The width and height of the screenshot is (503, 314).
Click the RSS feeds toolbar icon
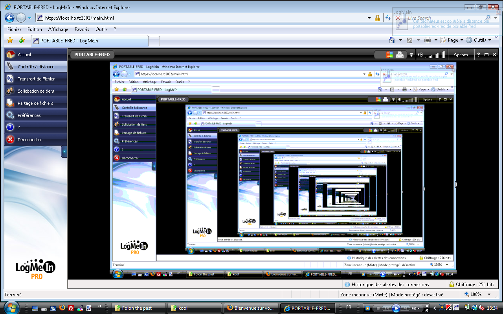409,40
